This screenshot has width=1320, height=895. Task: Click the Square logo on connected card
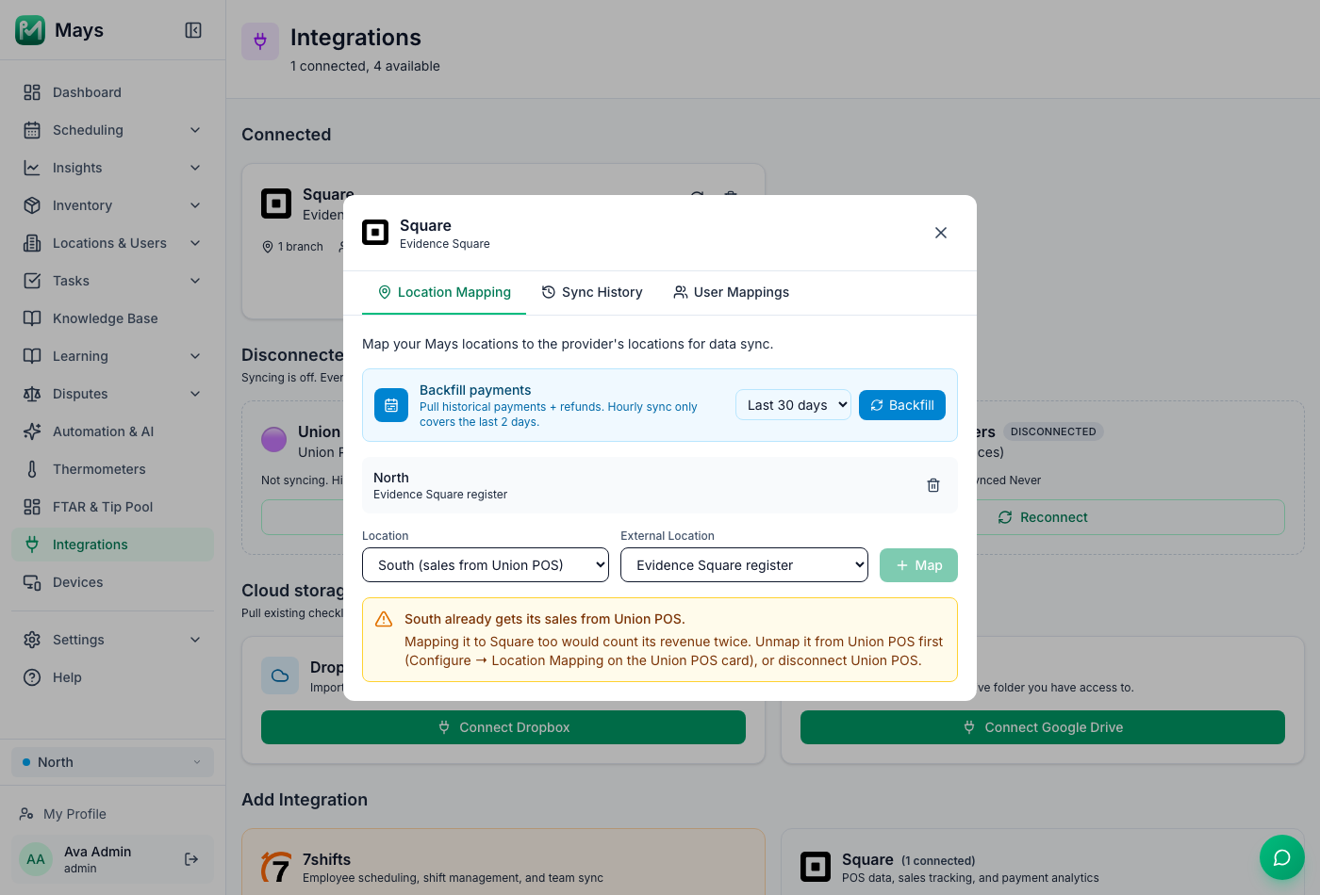276,203
